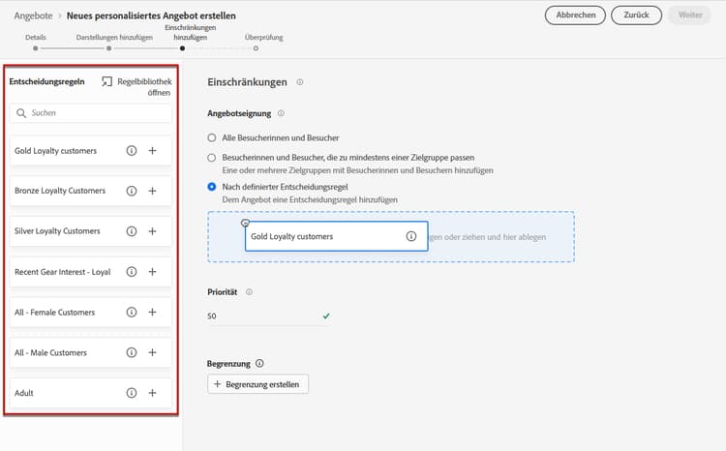This screenshot has height=451, width=726.
Task: Click the Angebote breadcrumb link
Action: coord(33,15)
